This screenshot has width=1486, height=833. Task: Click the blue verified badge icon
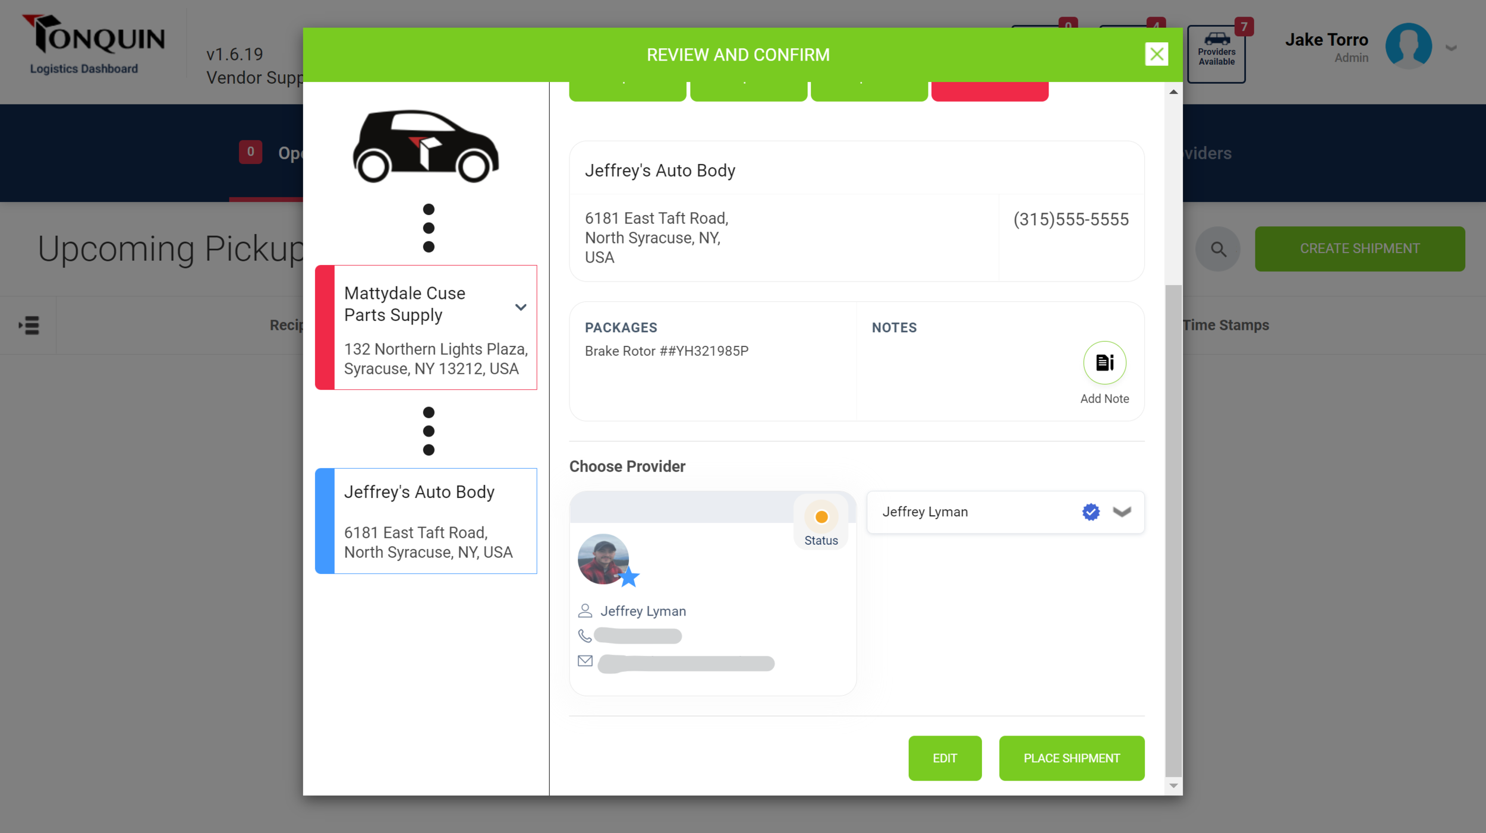(1090, 512)
